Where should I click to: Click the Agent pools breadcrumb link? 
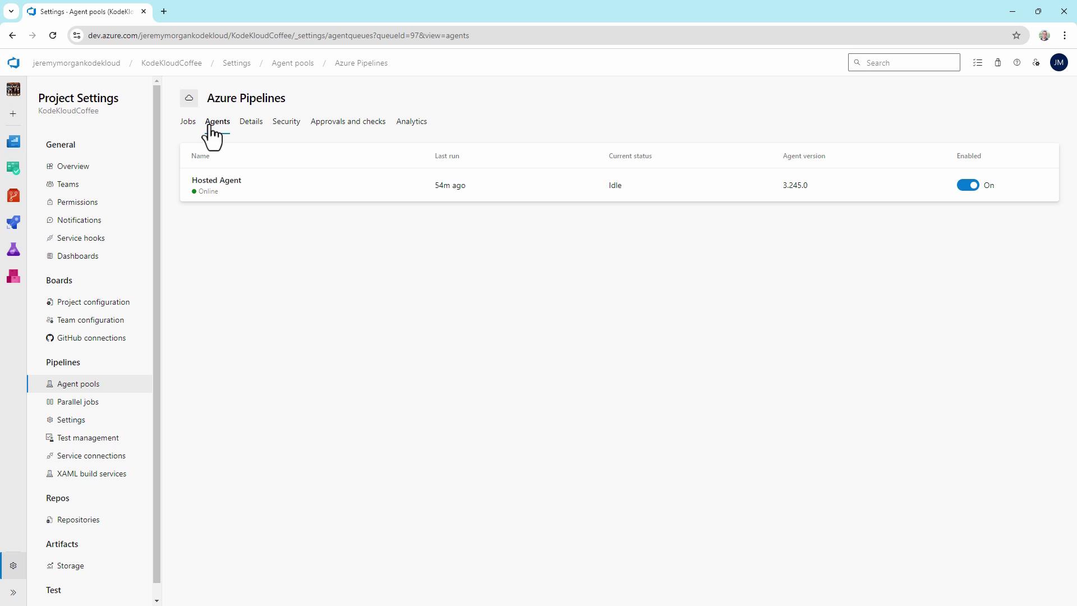[292, 63]
